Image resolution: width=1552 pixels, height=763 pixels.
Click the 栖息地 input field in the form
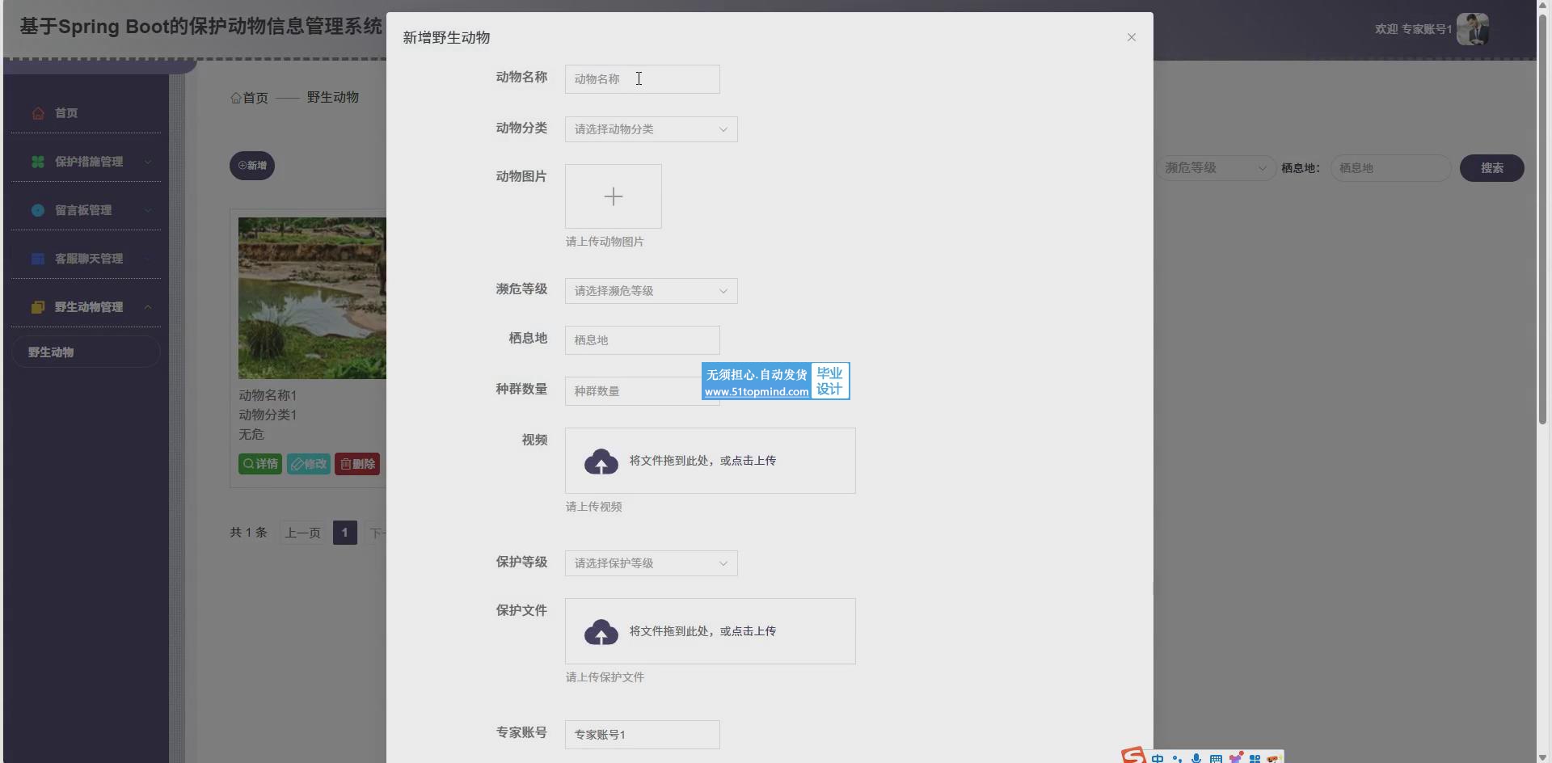coord(642,340)
